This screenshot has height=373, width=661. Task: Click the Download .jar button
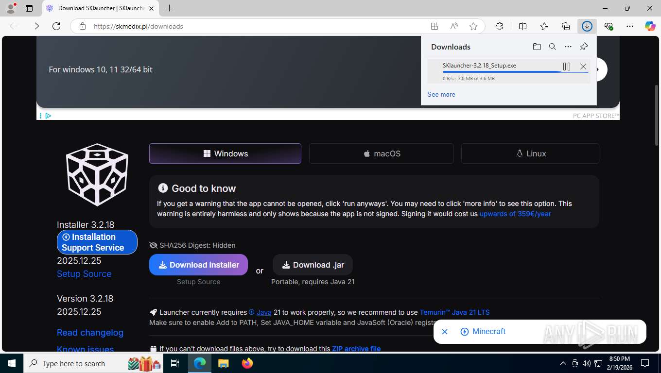tap(313, 265)
